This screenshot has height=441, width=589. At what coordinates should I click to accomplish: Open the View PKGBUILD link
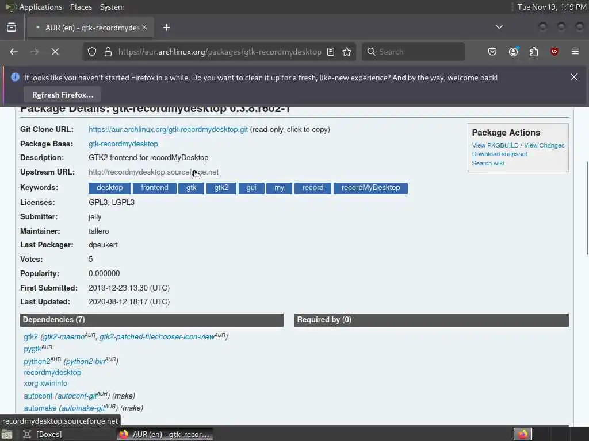click(x=495, y=145)
